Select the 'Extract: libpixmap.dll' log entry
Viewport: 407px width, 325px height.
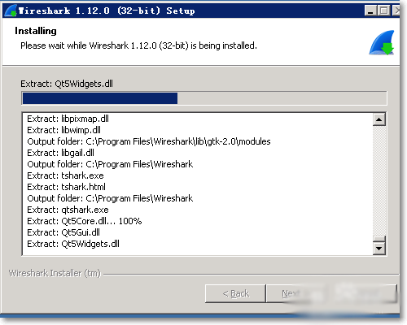pos(68,119)
